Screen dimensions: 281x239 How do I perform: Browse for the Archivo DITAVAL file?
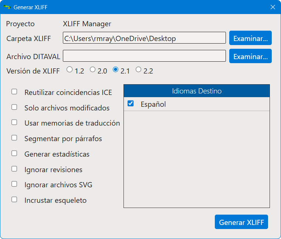(x=250, y=56)
